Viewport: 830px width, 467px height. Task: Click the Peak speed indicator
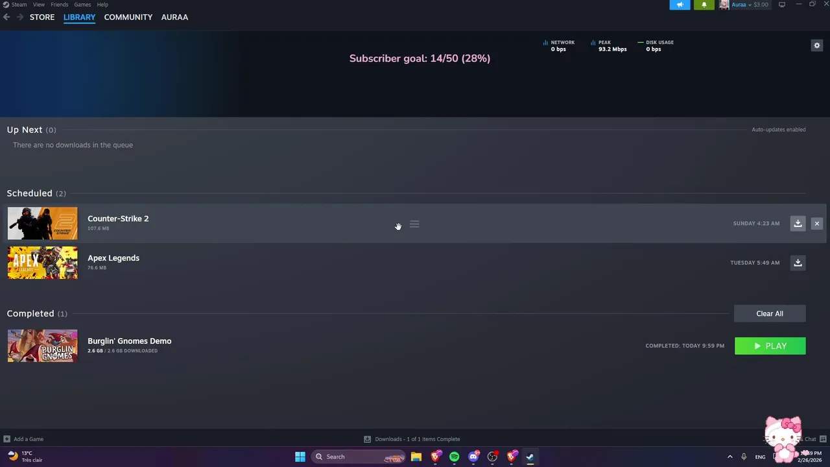click(608, 45)
